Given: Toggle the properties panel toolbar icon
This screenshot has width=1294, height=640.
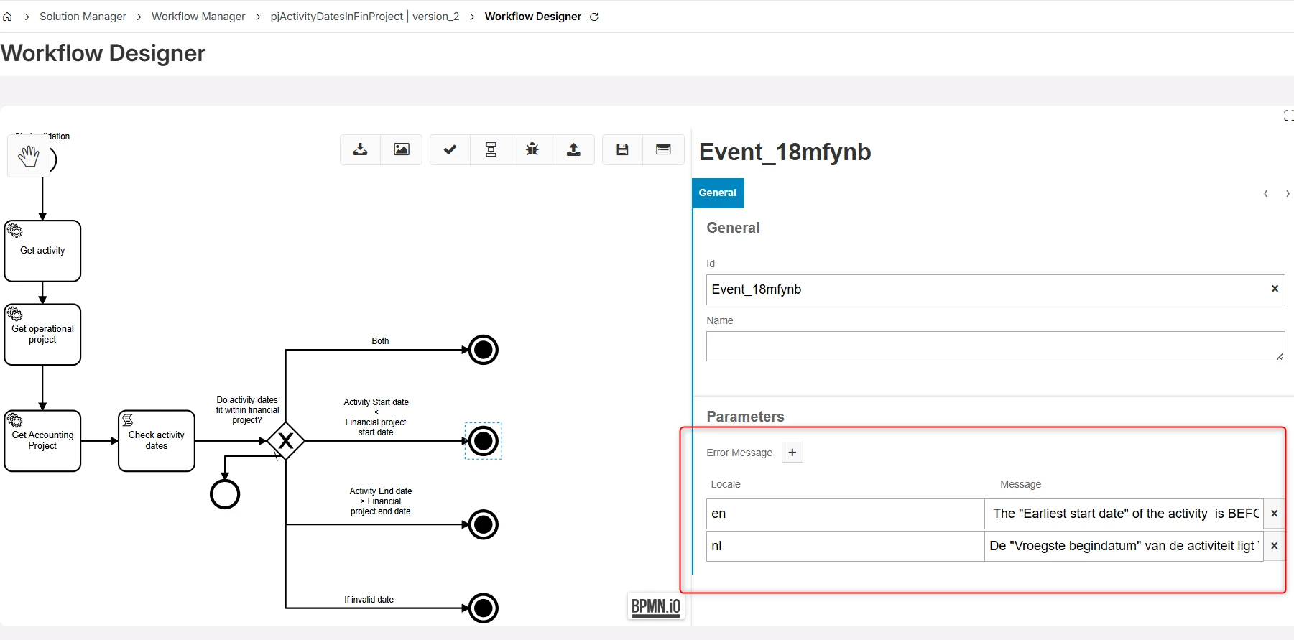Looking at the screenshot, I should point(664,149).
